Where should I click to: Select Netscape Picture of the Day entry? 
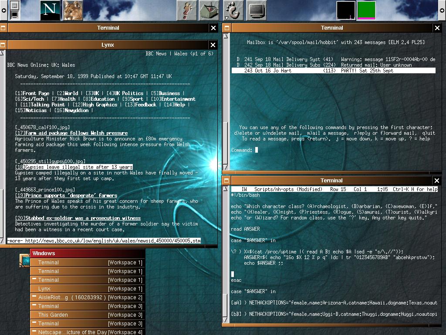coord(88,332)
